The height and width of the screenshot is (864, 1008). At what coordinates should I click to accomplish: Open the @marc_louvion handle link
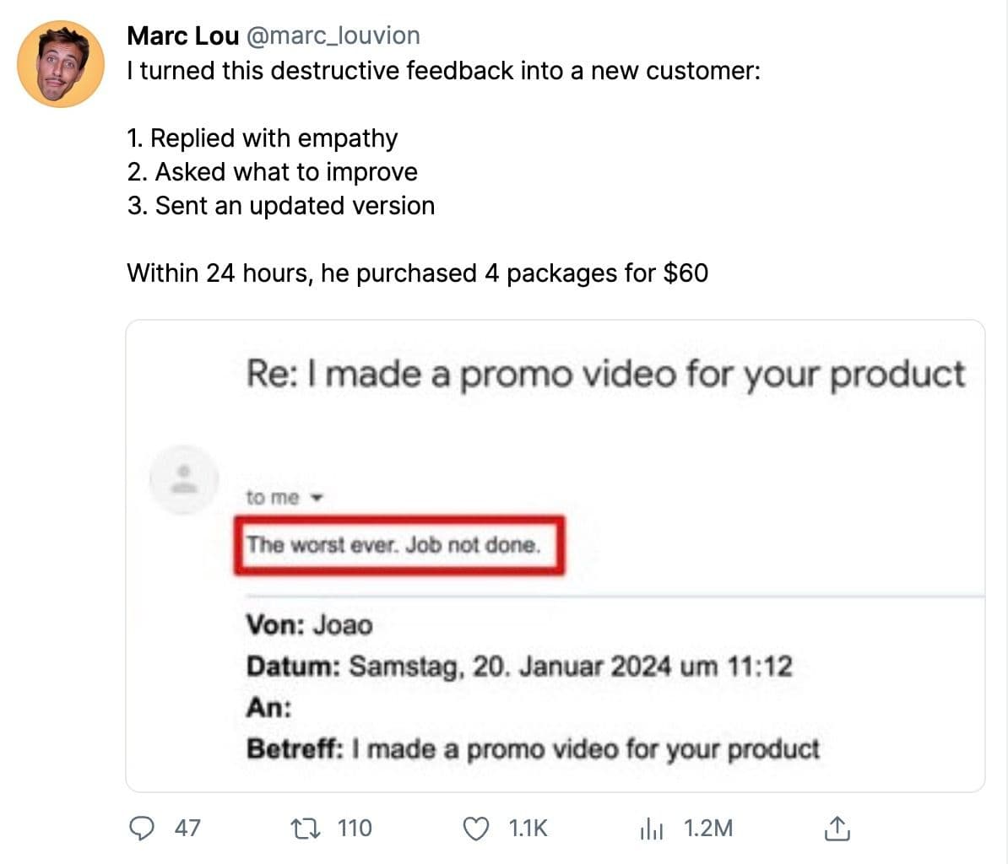click(333, 35)
